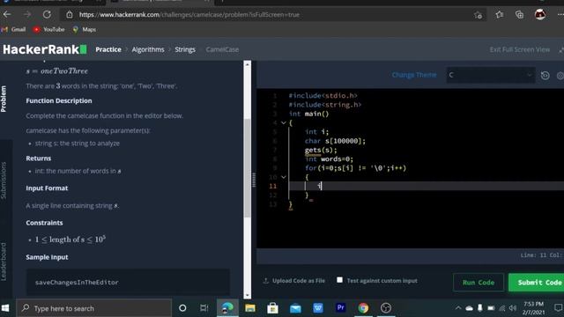
Task: Go to Algorithms breadcrumb
Action: tap(148, 49)
